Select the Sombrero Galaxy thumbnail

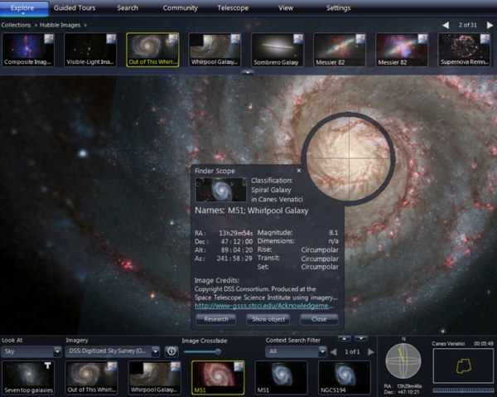274,50
